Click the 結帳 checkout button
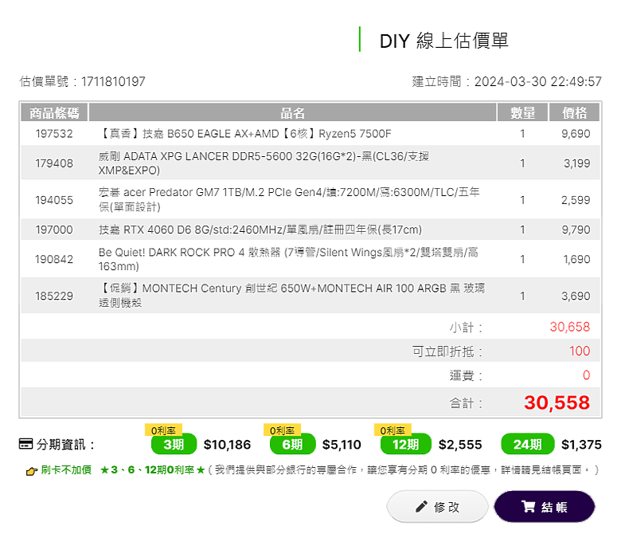This screenshot has height=542, width=621. (x=544, y=506)
